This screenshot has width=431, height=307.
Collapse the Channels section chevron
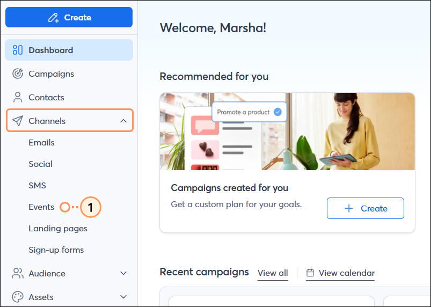pos(123,121)
